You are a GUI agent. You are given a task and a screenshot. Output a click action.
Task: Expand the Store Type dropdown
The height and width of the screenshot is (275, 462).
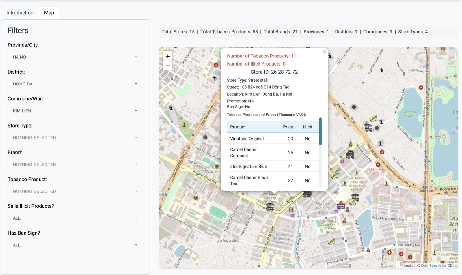pos(74,137)
